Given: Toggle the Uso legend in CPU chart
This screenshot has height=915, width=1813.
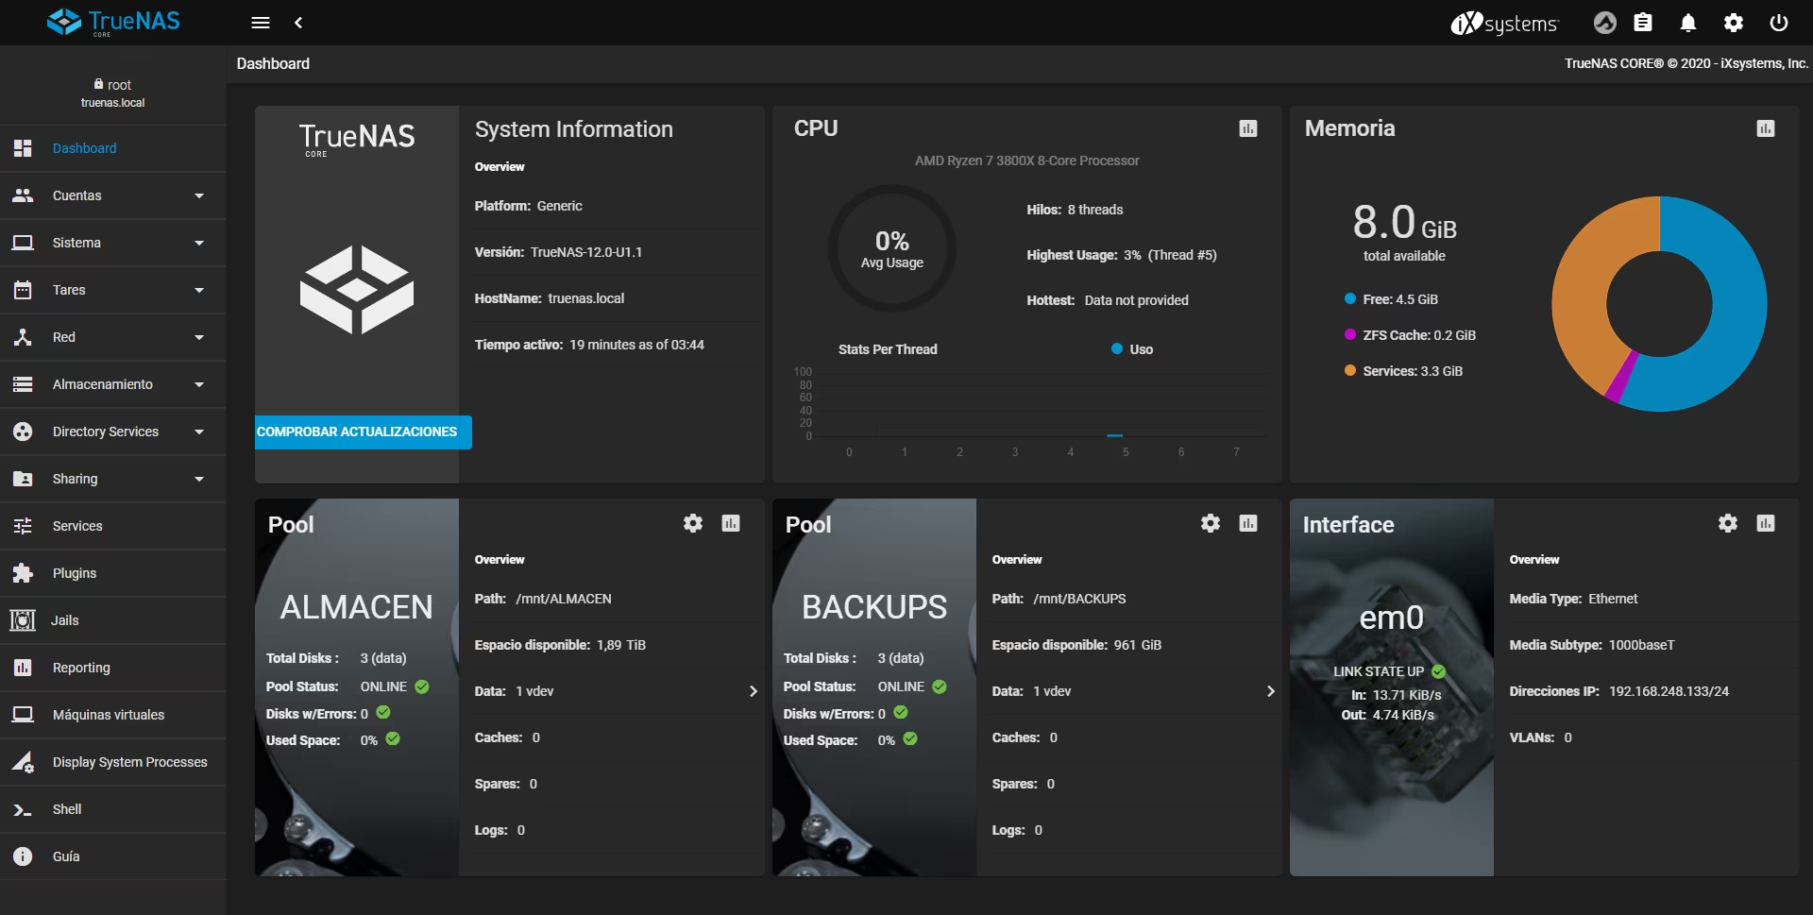Looking at the screenshot, I should pyautogui.click(x=1132, y=349).
